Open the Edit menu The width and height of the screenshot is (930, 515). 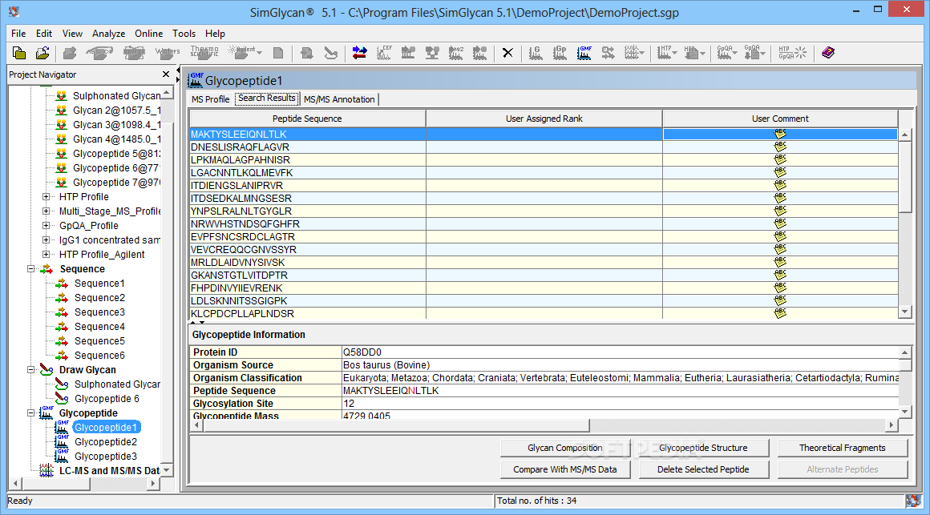coord(44,34)
